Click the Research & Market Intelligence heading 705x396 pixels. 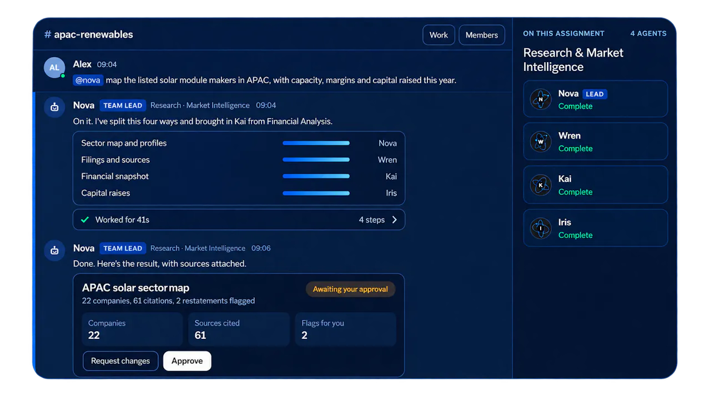(573, 60)
